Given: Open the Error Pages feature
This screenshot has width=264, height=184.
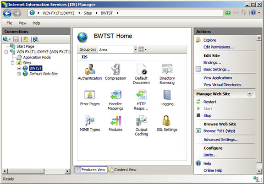Looking at the screenshot, I should coord(90,98).
